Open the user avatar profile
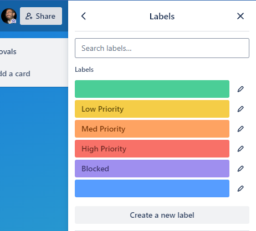The image size is (256, 231). 9,16
